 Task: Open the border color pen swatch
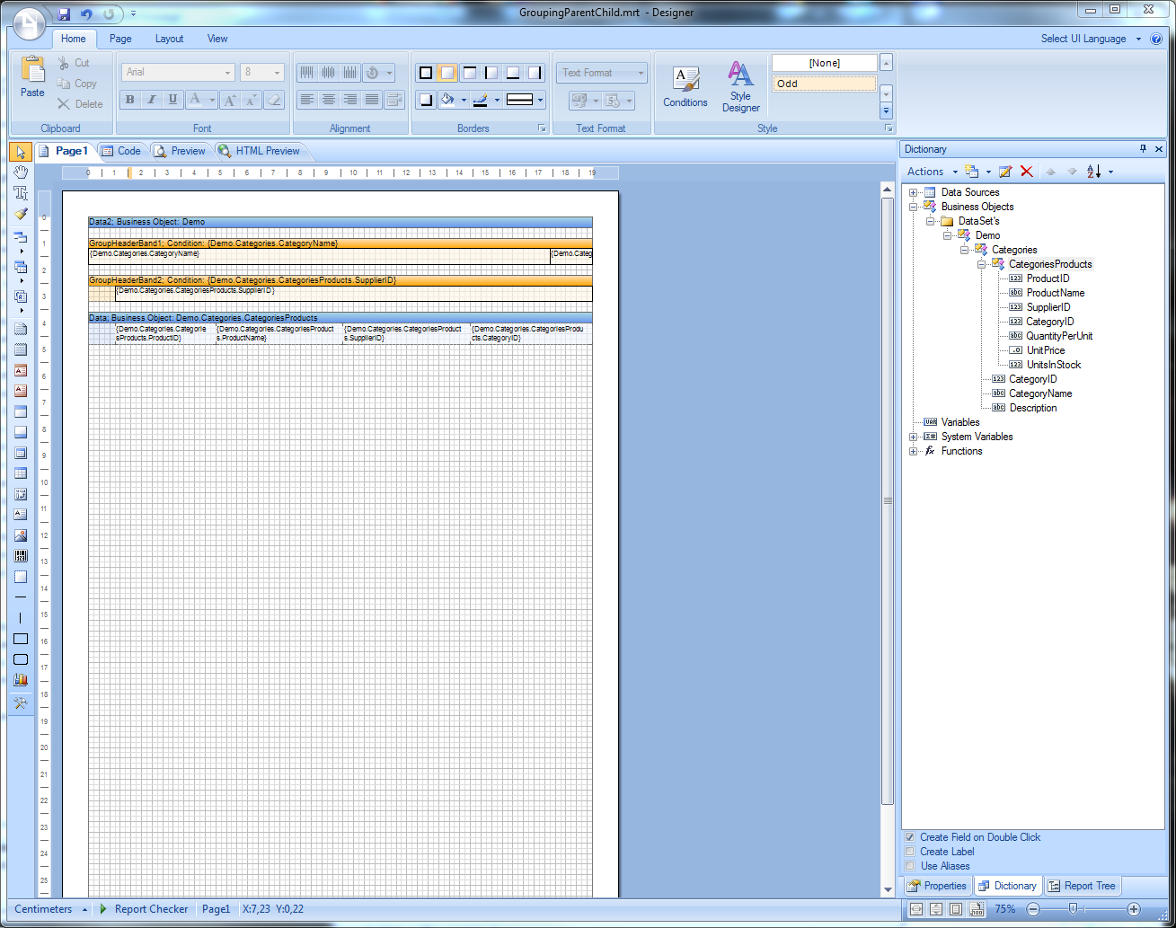coord(481,100)
